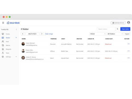This screenshot has width=132, height=99.
Task: Click the name Owen Allen
Action: (x=30, y=50)
